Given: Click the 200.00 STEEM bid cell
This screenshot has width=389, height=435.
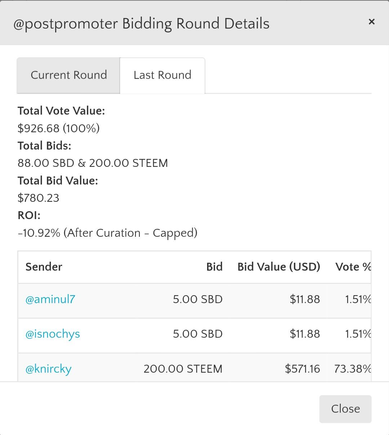Looking at the screenshot, I should (x=183, y=369).
